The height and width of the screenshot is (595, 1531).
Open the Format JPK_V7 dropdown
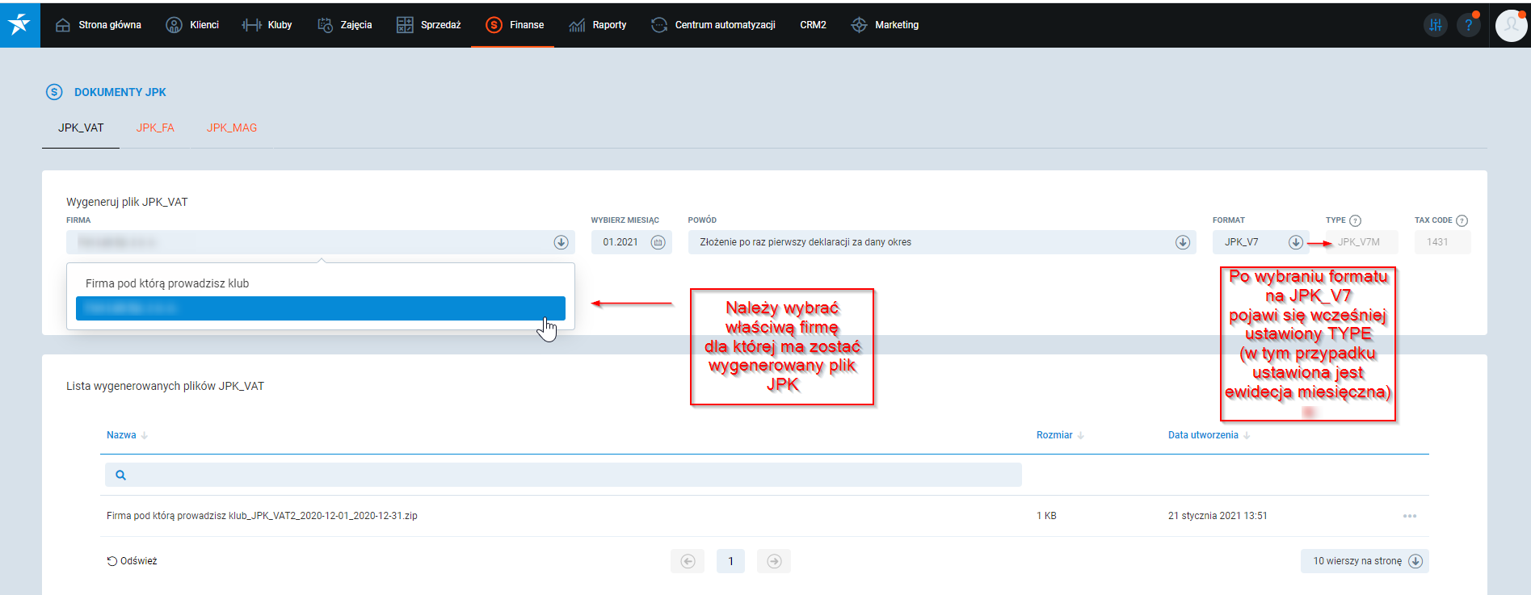point(1294,242)
